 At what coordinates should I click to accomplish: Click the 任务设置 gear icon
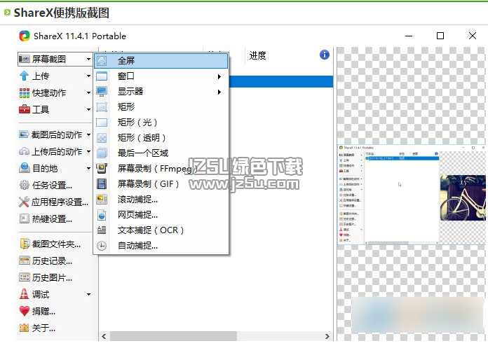pyautogui.click(x=25, y=185)
